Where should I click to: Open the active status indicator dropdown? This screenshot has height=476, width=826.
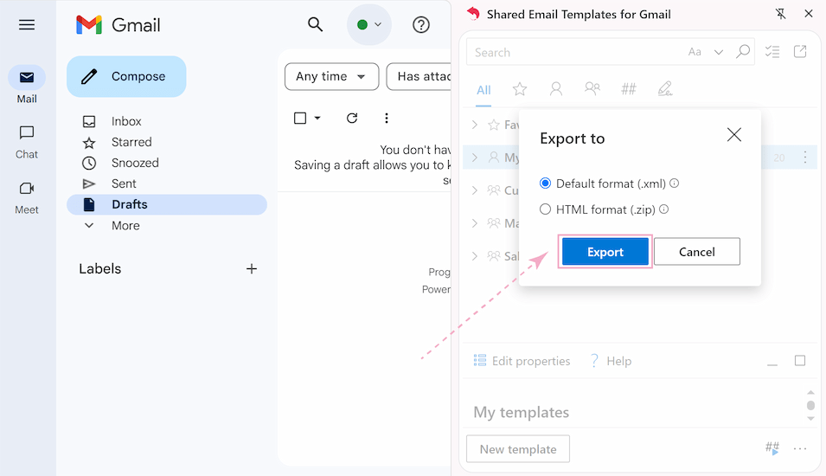pyautogui.click(x=369, y=25)
